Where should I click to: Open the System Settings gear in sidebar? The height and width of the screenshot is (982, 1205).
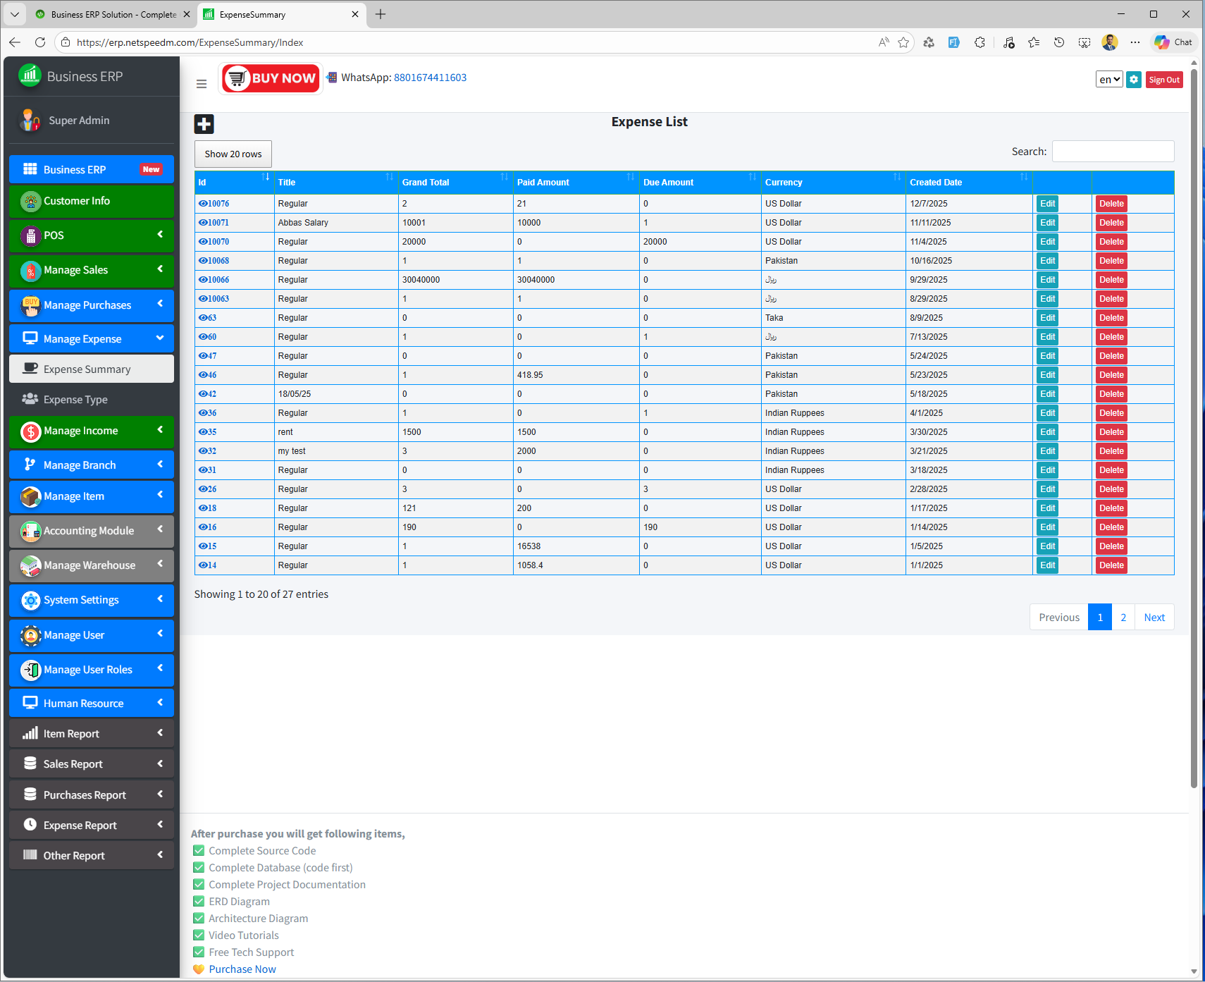point(30,600)
